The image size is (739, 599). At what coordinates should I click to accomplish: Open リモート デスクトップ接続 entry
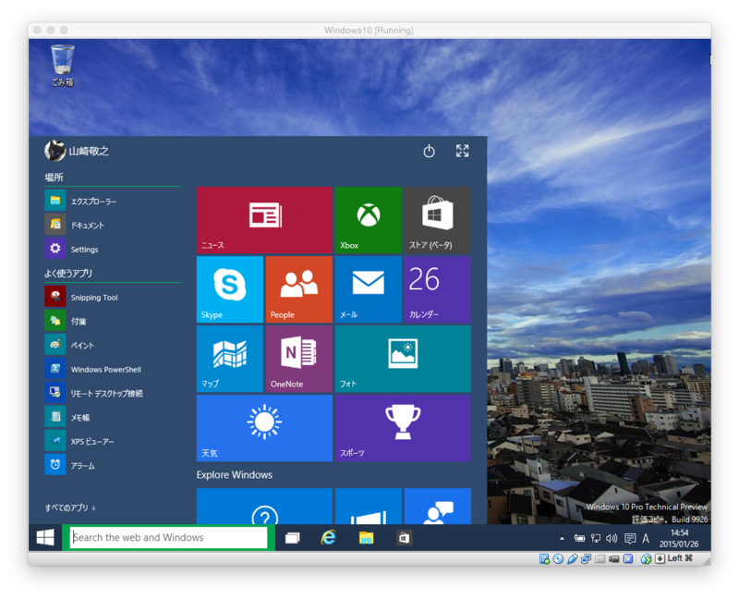coord(112,394)
